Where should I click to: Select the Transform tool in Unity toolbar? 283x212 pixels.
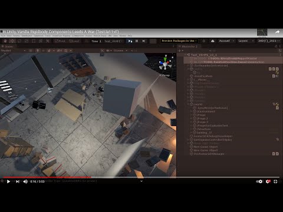point(41,41)
